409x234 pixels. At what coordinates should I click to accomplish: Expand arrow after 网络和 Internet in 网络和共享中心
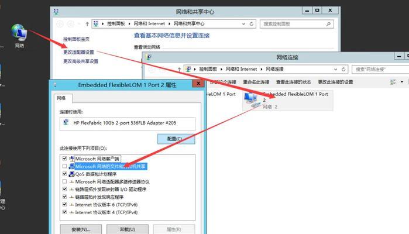[169, 24]
